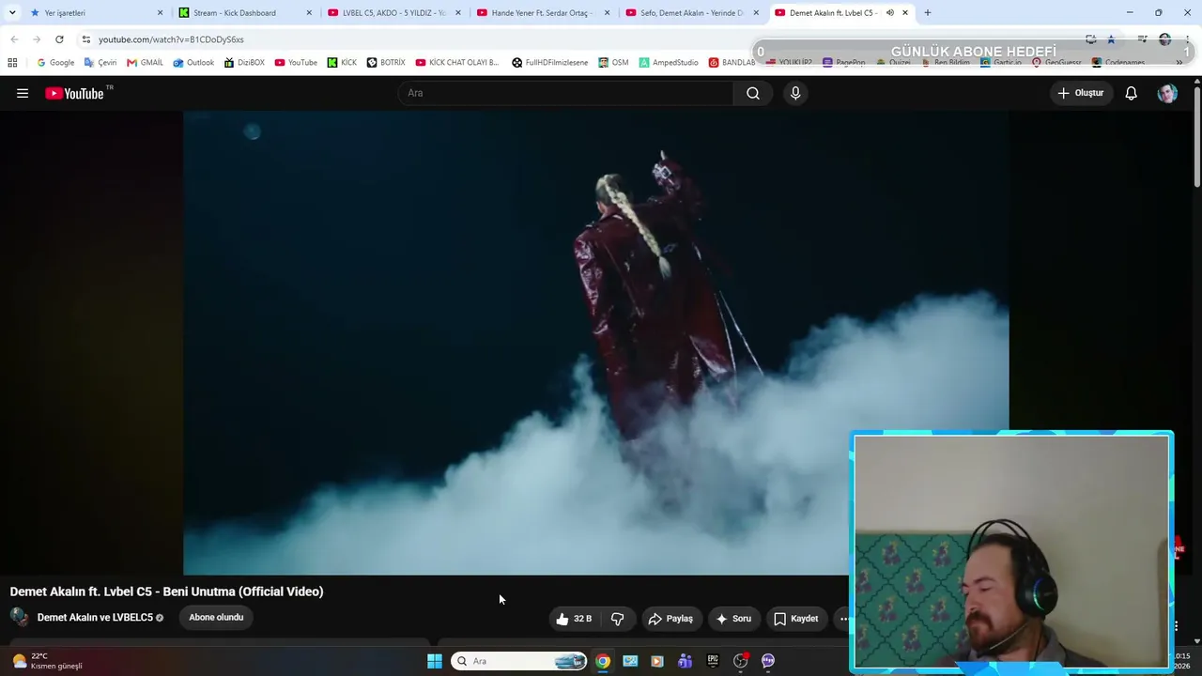Save the video with Kaydet
This screenshot has width=1202, height=676.
click(795, 619)
